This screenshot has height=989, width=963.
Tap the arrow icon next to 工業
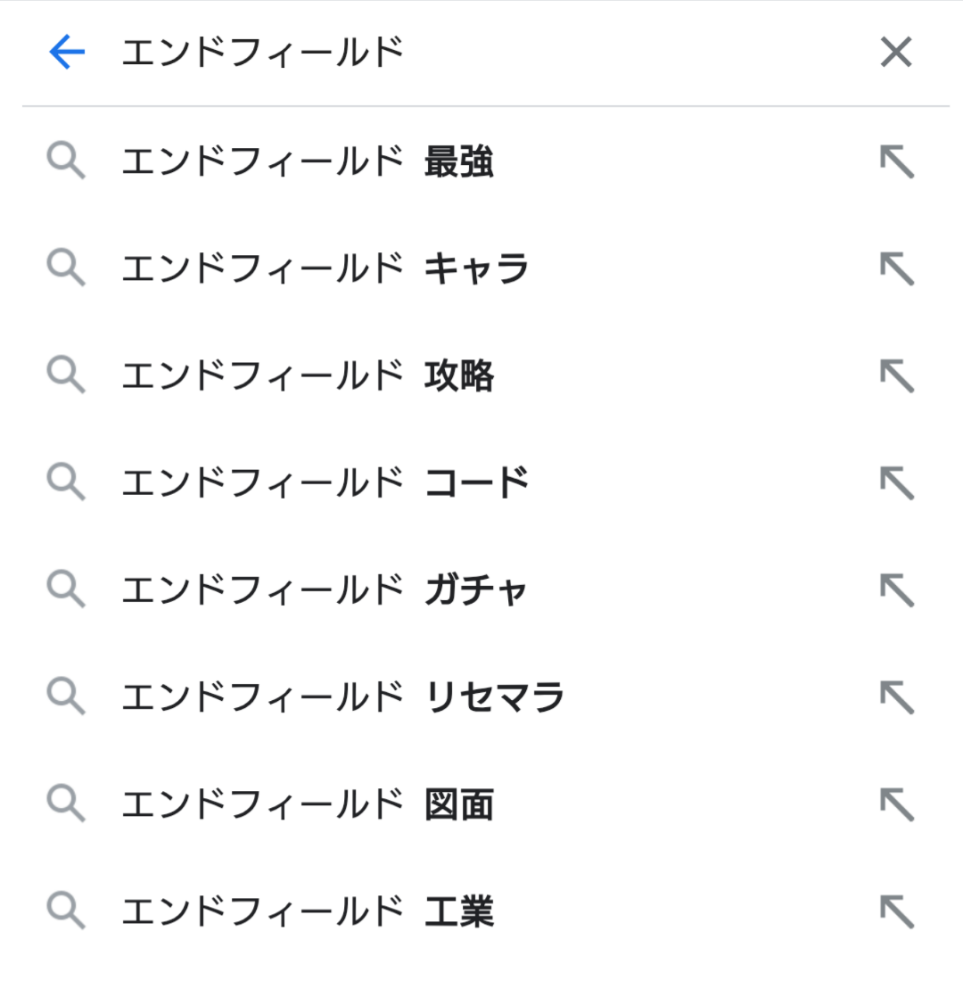(x=897, y=911)
